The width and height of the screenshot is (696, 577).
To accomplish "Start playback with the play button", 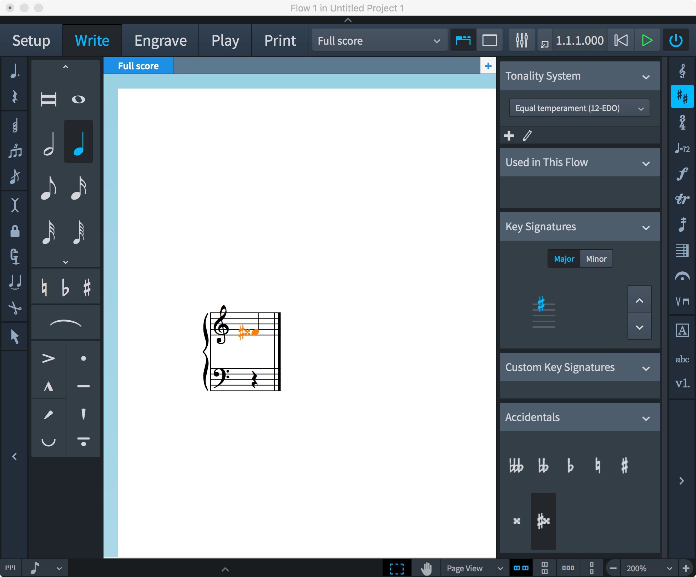I will 647,40.
